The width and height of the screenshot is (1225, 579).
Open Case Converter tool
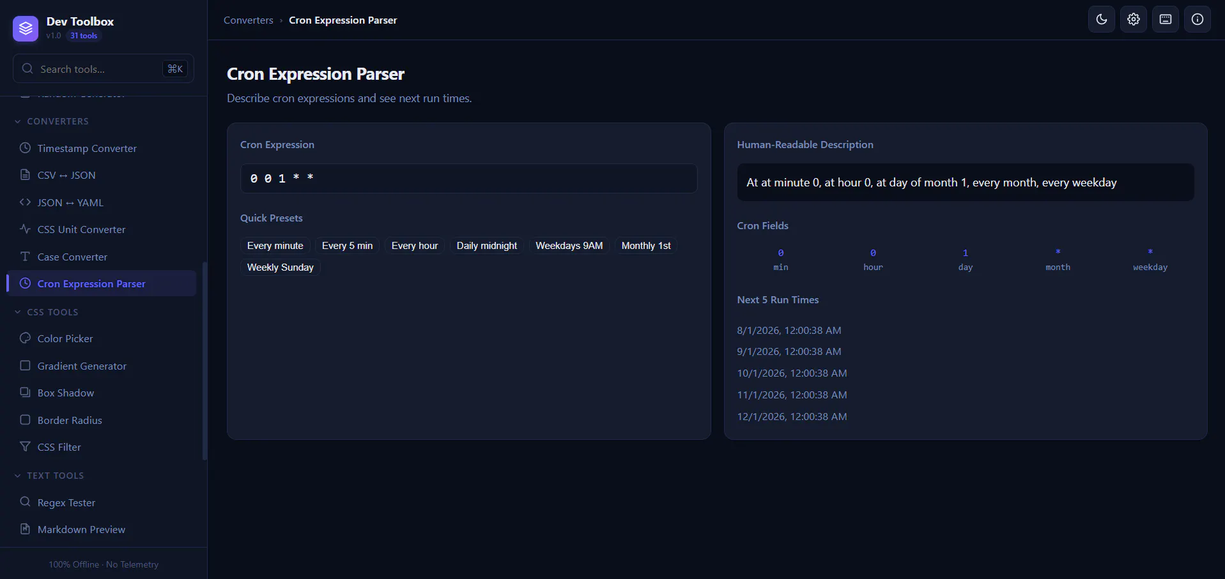tap(102, 257)
